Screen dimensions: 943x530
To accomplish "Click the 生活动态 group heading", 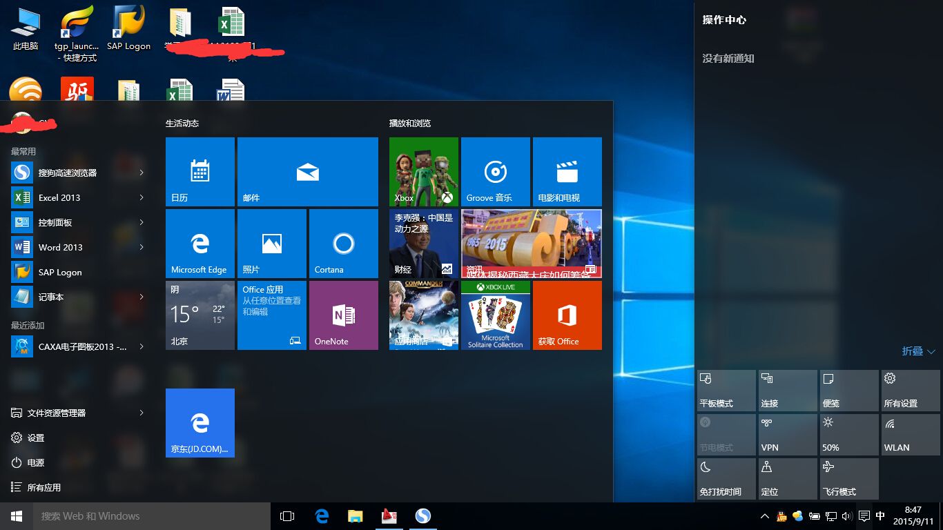I will coord(182,123).
